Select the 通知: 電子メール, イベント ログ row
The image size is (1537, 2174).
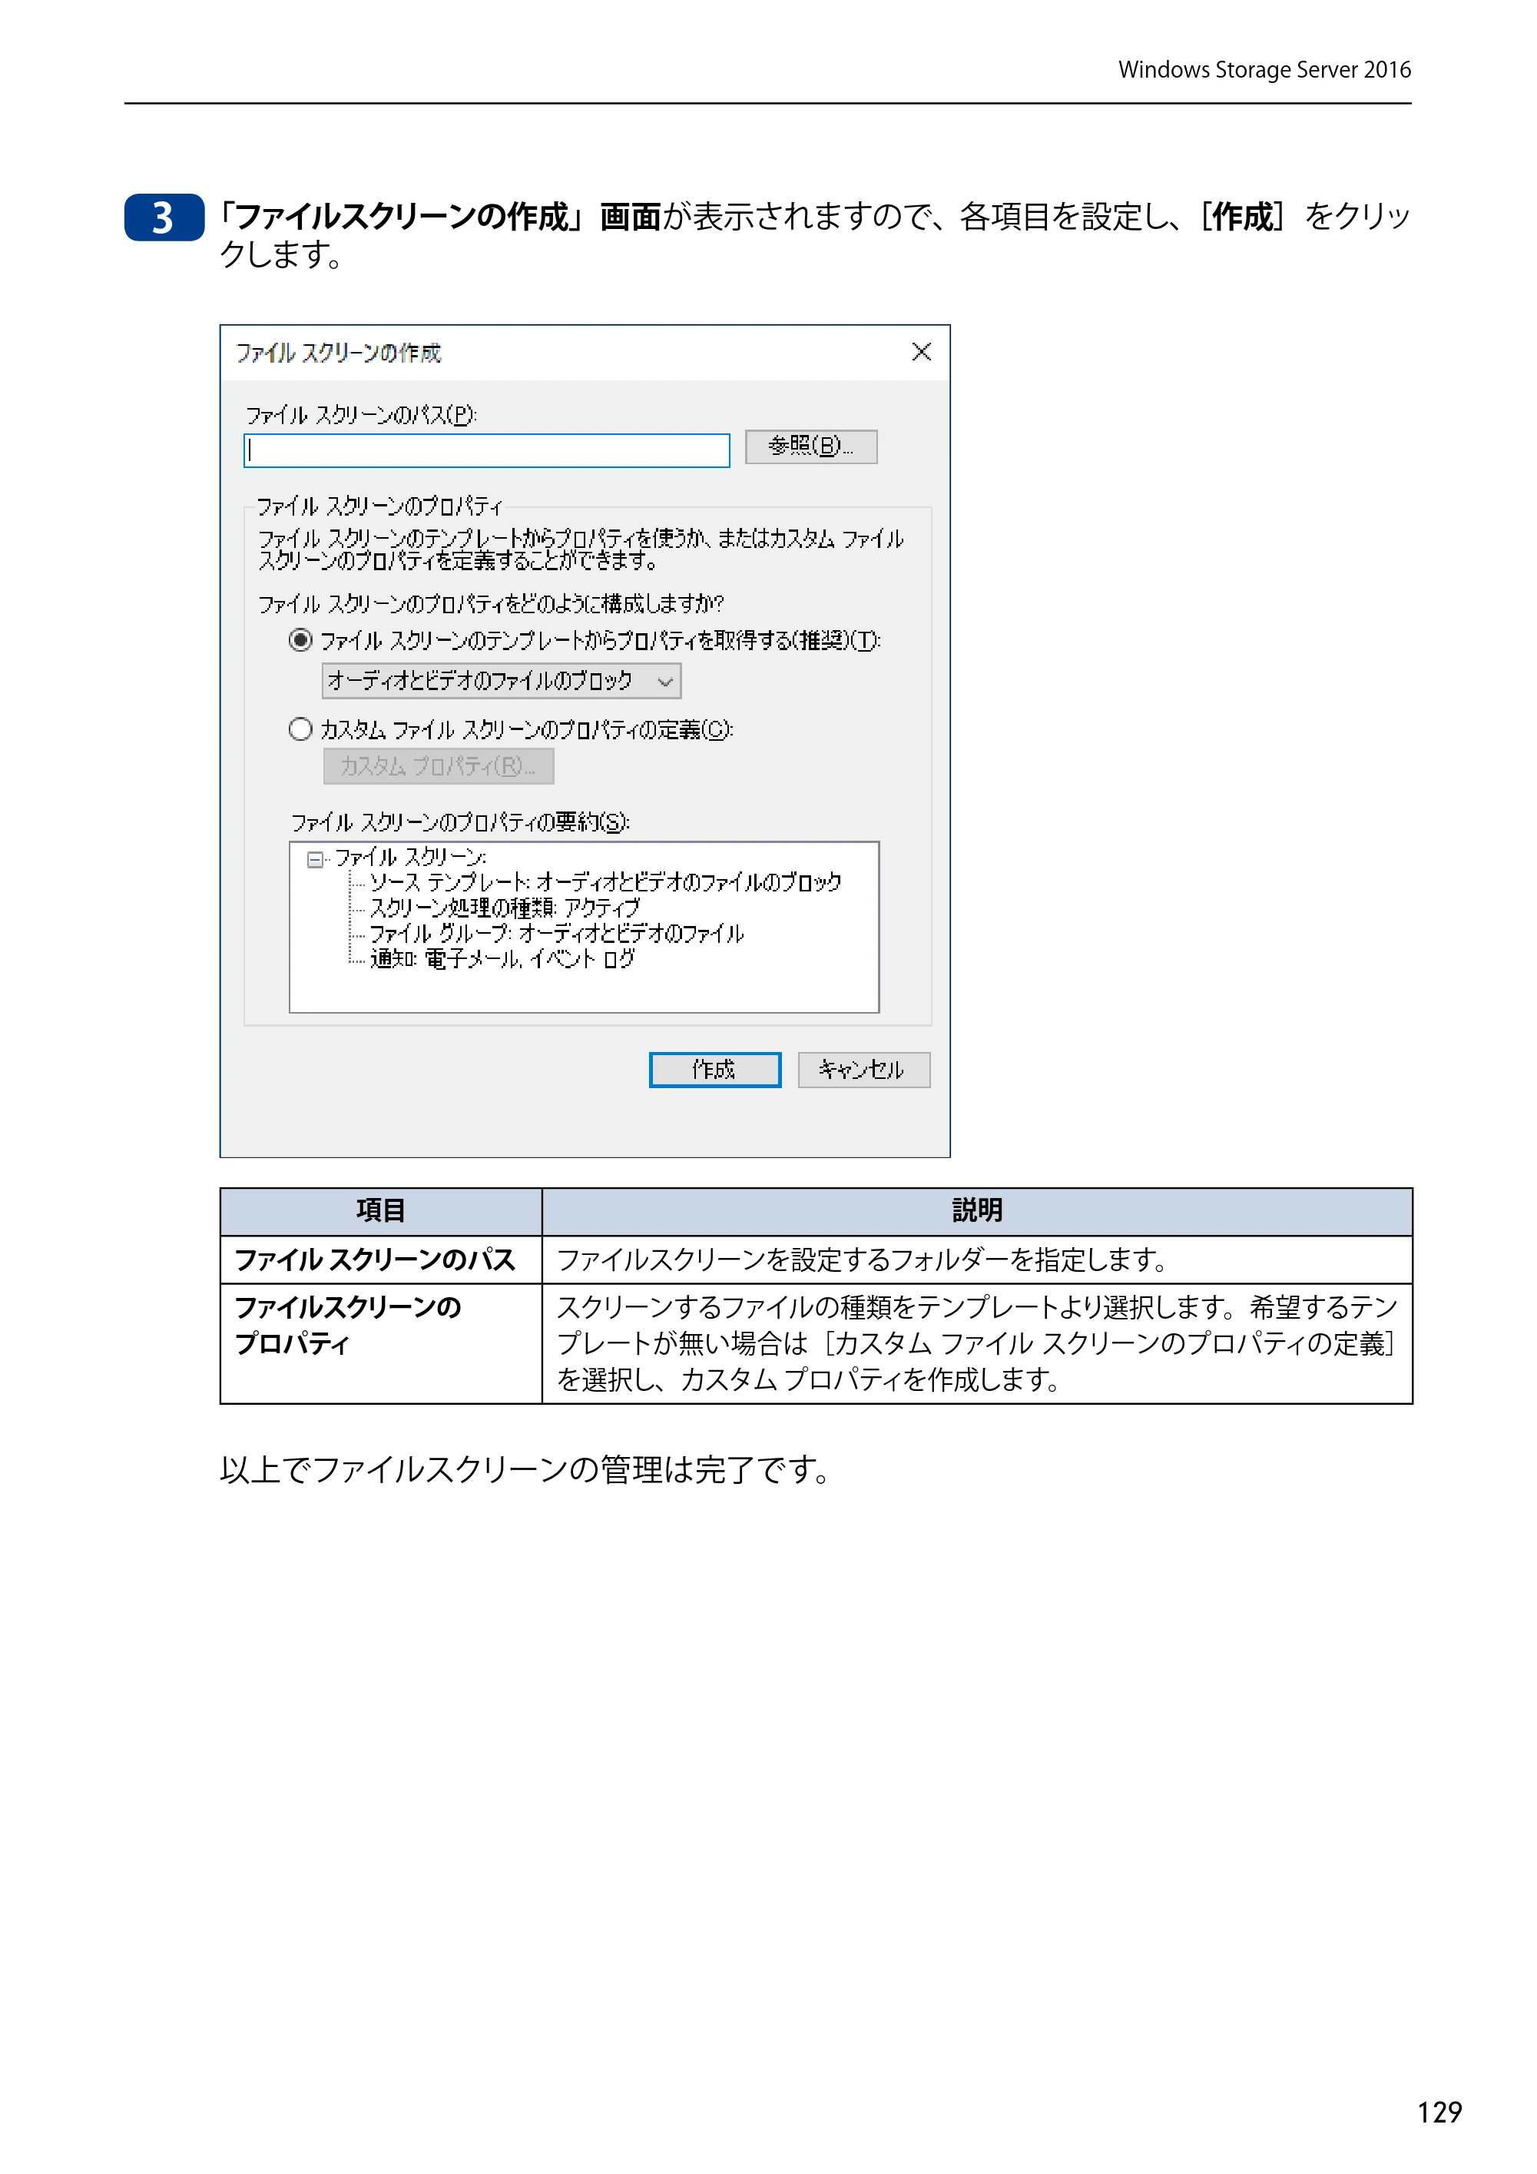coord(502,959)
